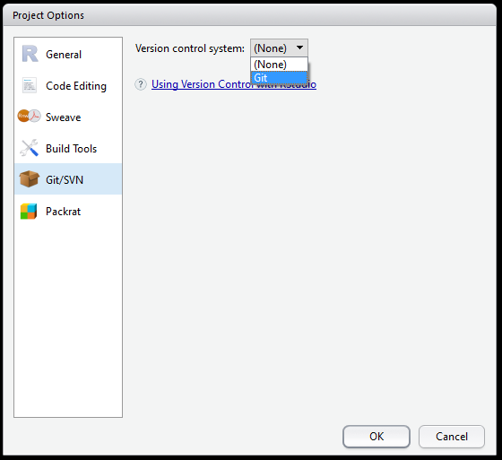502x460 pixels.
Task: Click the R logo icon beside General
Action: 30,54
